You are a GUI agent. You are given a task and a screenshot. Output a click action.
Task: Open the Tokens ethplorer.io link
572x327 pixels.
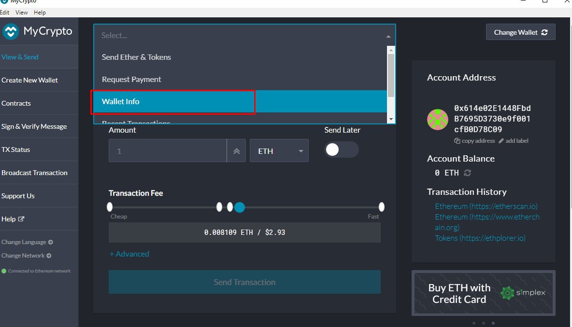[x=480, y=238]
